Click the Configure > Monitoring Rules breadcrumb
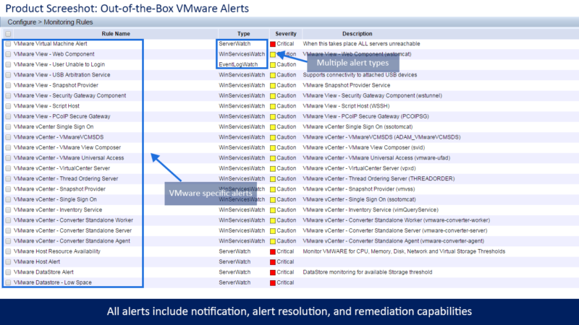 [50, 22]
